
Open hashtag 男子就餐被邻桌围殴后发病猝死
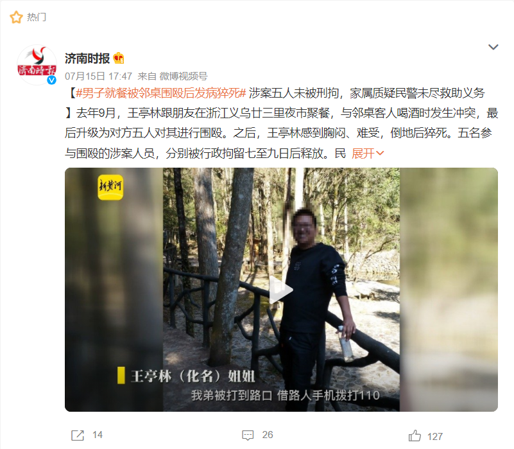pos(160,93)
